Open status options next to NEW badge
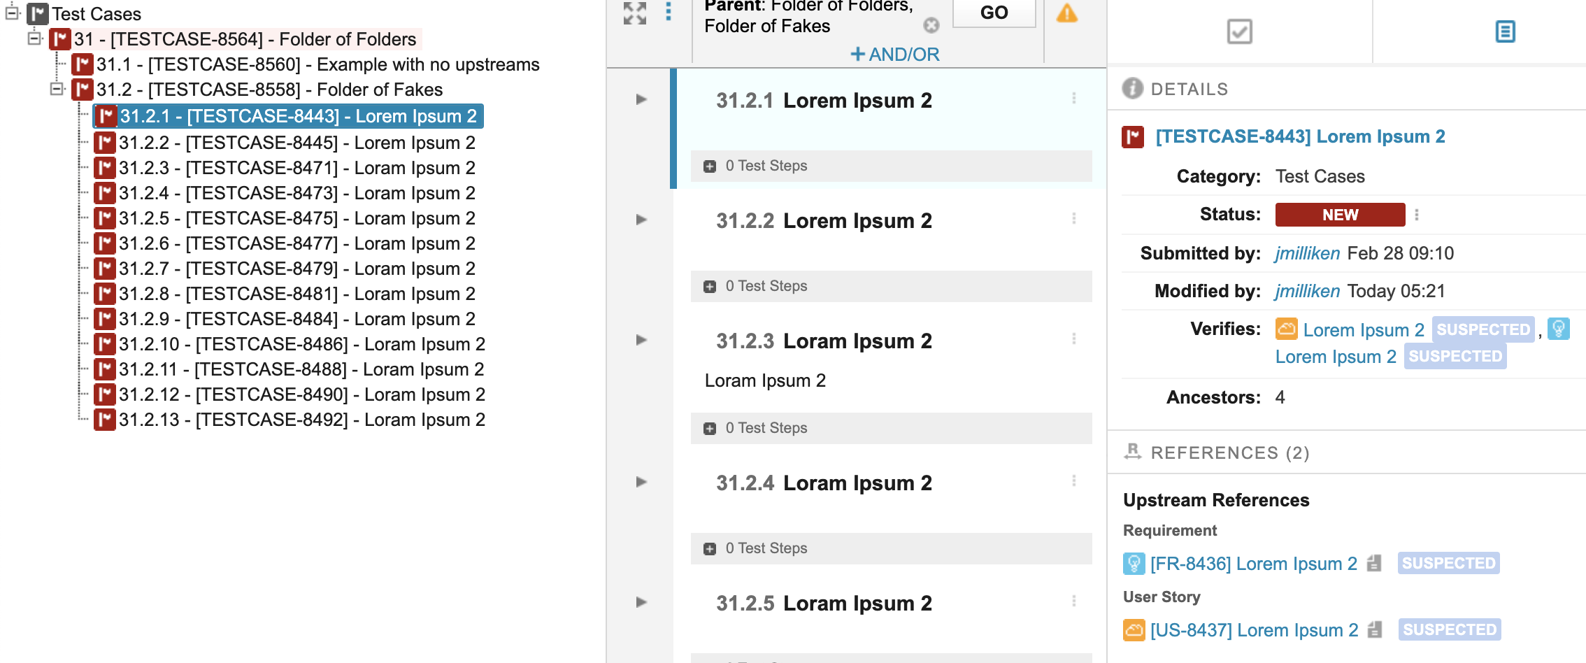Screen dimensions: 1586x663 click(x=1417, y=215)
